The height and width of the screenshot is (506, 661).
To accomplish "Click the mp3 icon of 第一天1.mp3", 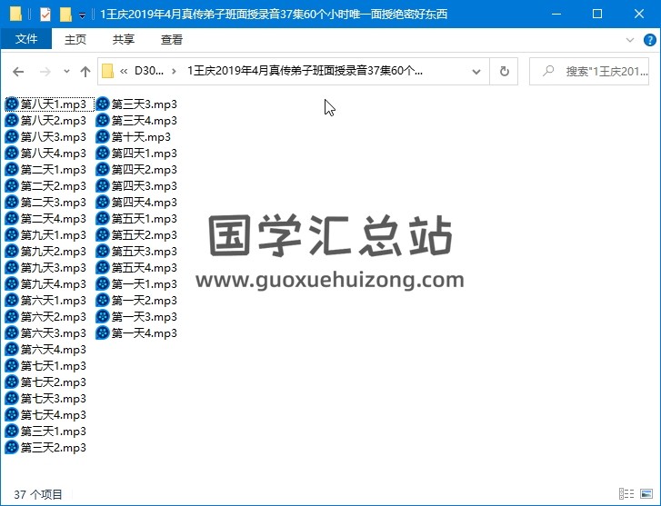I will tap(103, 284).
